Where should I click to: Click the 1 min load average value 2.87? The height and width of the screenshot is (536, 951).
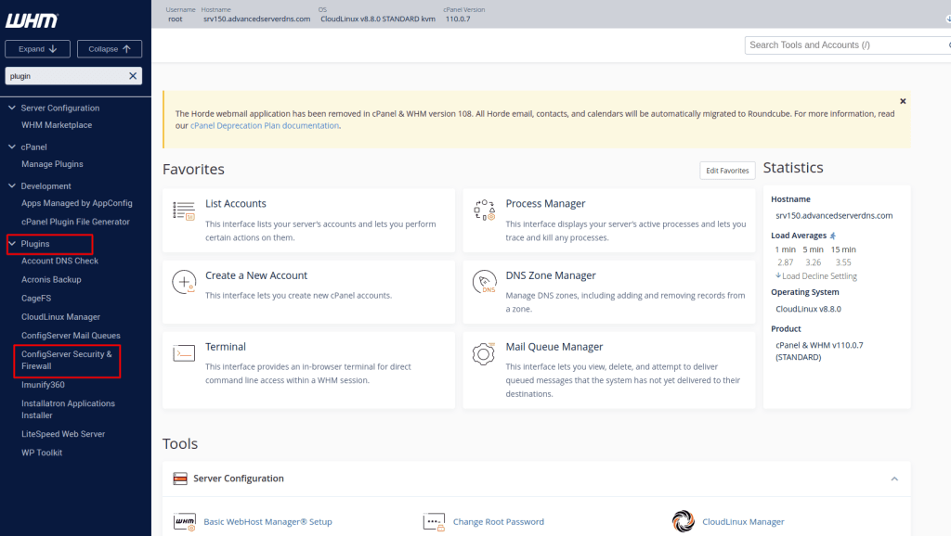point(785,262)
